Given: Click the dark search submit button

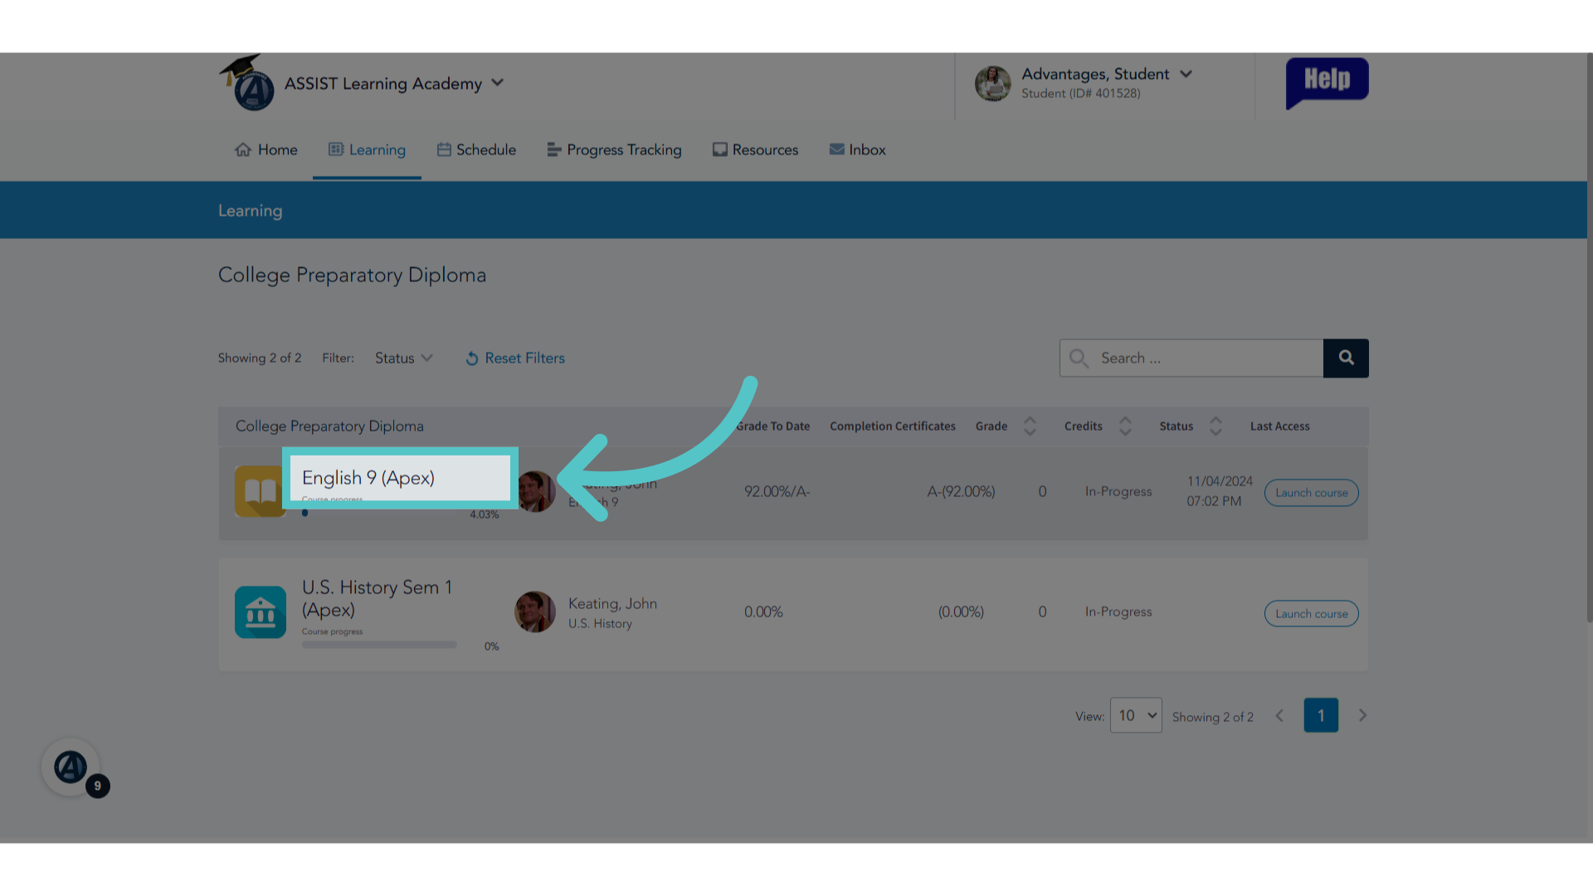Looking at the screenshot, I should point(1346,358).
